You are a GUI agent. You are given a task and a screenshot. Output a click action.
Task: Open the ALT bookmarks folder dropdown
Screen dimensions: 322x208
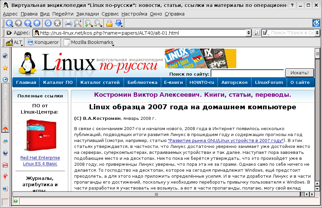click(x=14, y=42)
